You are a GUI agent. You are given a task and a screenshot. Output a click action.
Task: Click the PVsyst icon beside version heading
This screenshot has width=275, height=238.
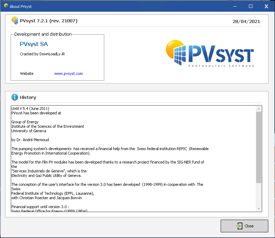(x=15, y=21)
